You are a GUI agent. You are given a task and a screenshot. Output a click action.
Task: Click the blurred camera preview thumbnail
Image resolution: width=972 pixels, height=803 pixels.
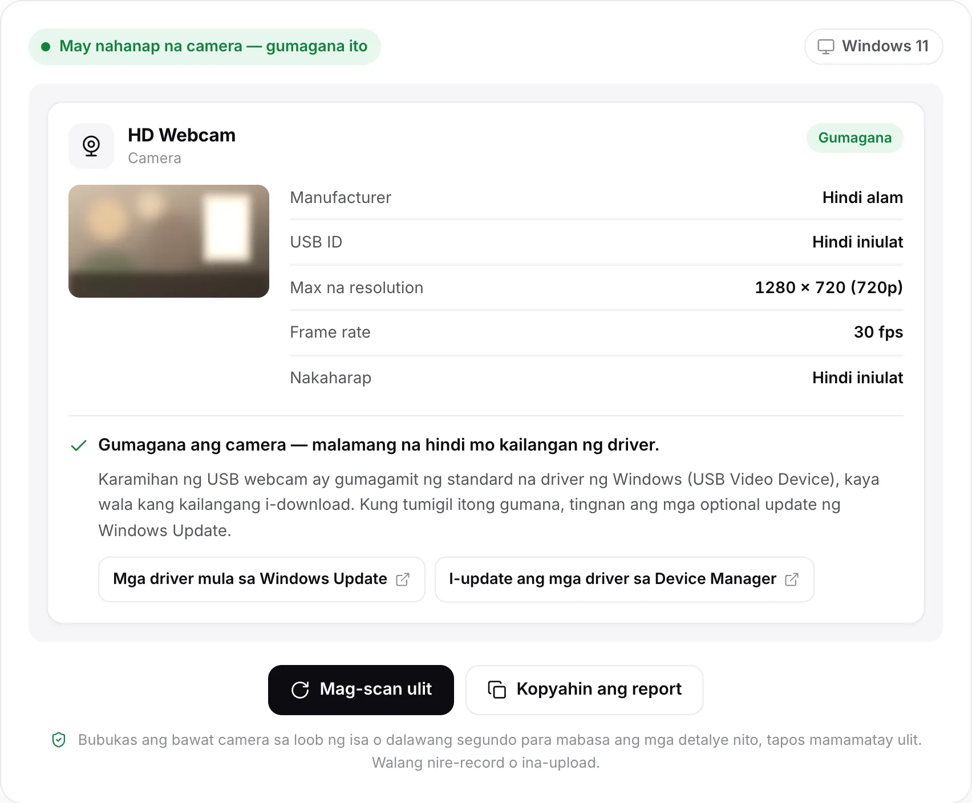click(169, 241)
